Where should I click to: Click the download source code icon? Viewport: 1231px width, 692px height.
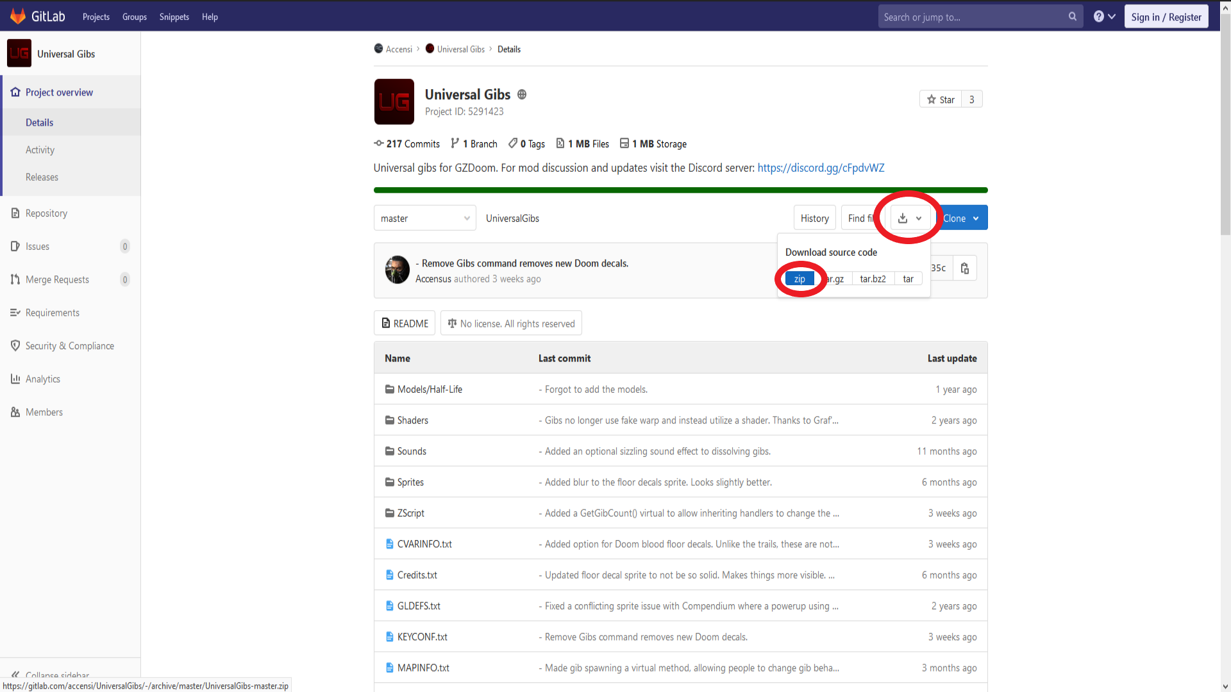[903, 218]
